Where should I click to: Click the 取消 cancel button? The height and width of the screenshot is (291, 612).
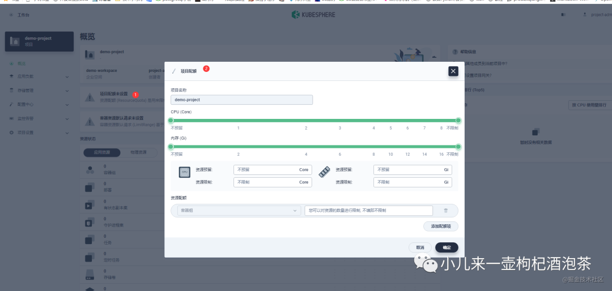pyautogui.click(x=420, y=247)
